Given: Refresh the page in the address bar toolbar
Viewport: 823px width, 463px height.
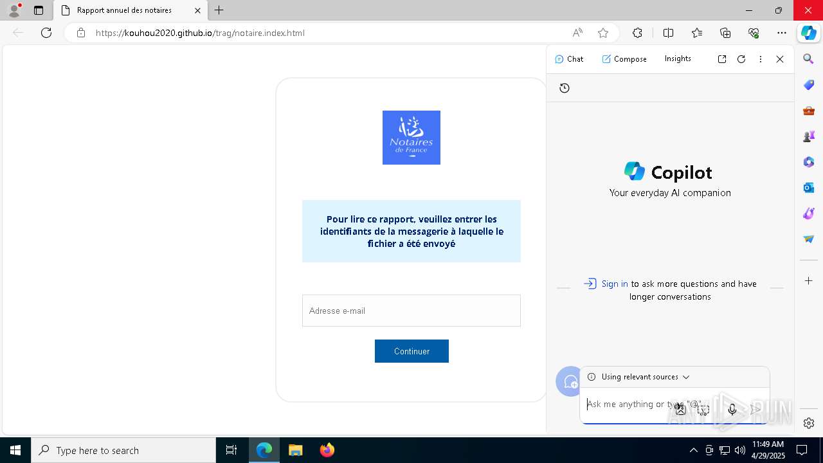Looking at the screenshot, I should coord(46,33).
